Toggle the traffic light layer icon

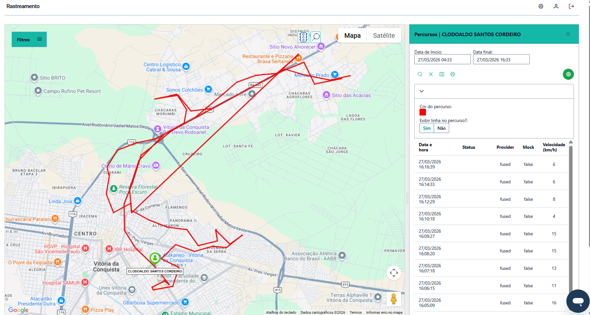point(303,37)
